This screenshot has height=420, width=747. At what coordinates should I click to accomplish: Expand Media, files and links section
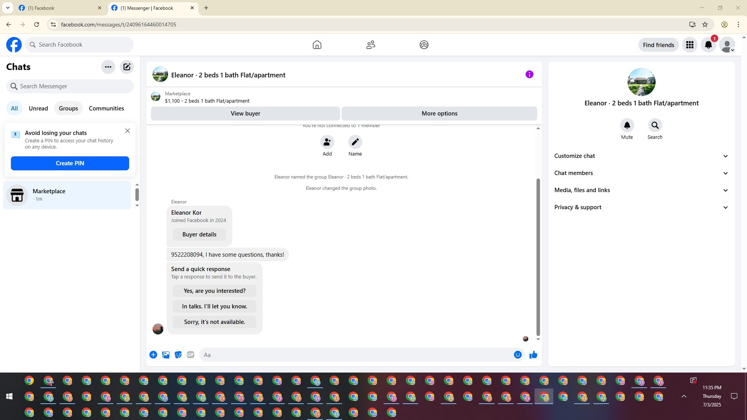(x=641, y=190)
